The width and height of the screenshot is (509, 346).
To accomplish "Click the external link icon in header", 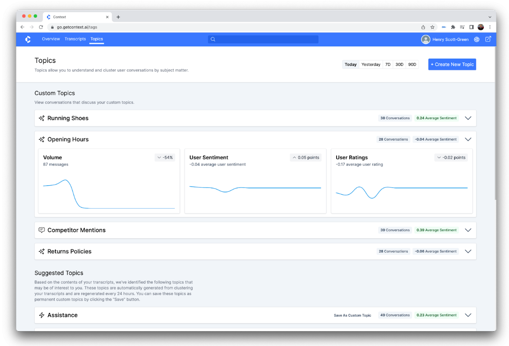I will (488, 39).
